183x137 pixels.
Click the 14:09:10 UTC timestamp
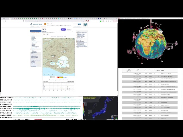coord(74,119)
